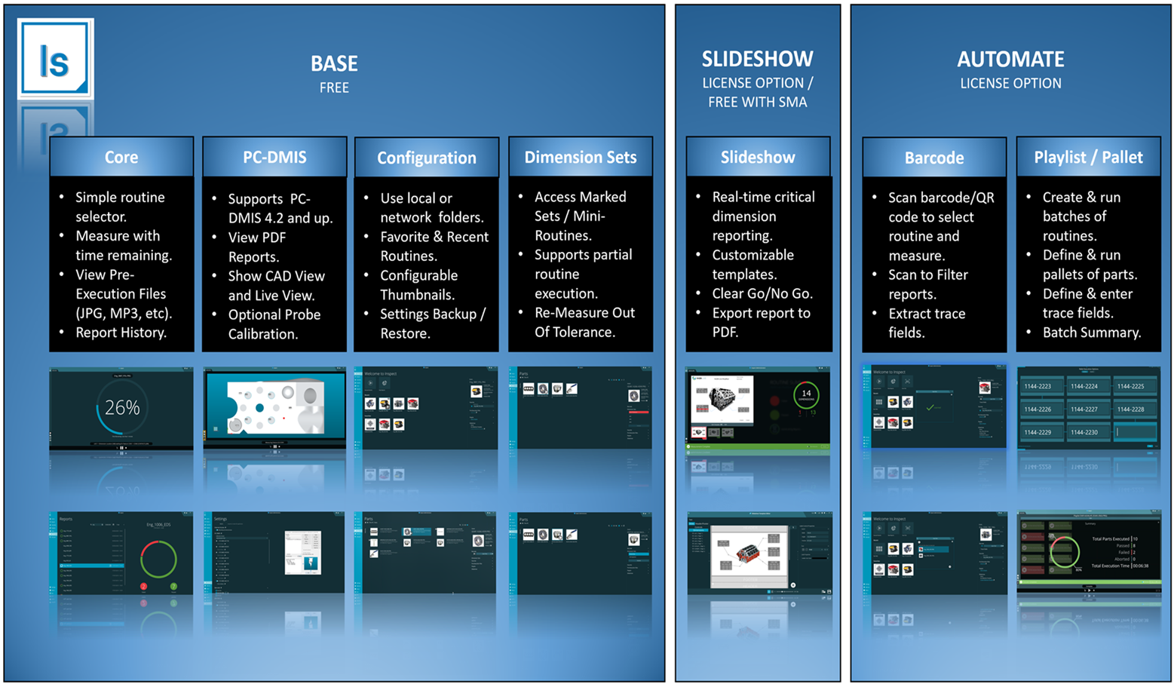Screen dimensions: 1174x684
Task: Click the green checkmark in the scan confirmation popup
Action: pyautogui.click(x=930, y=408)
